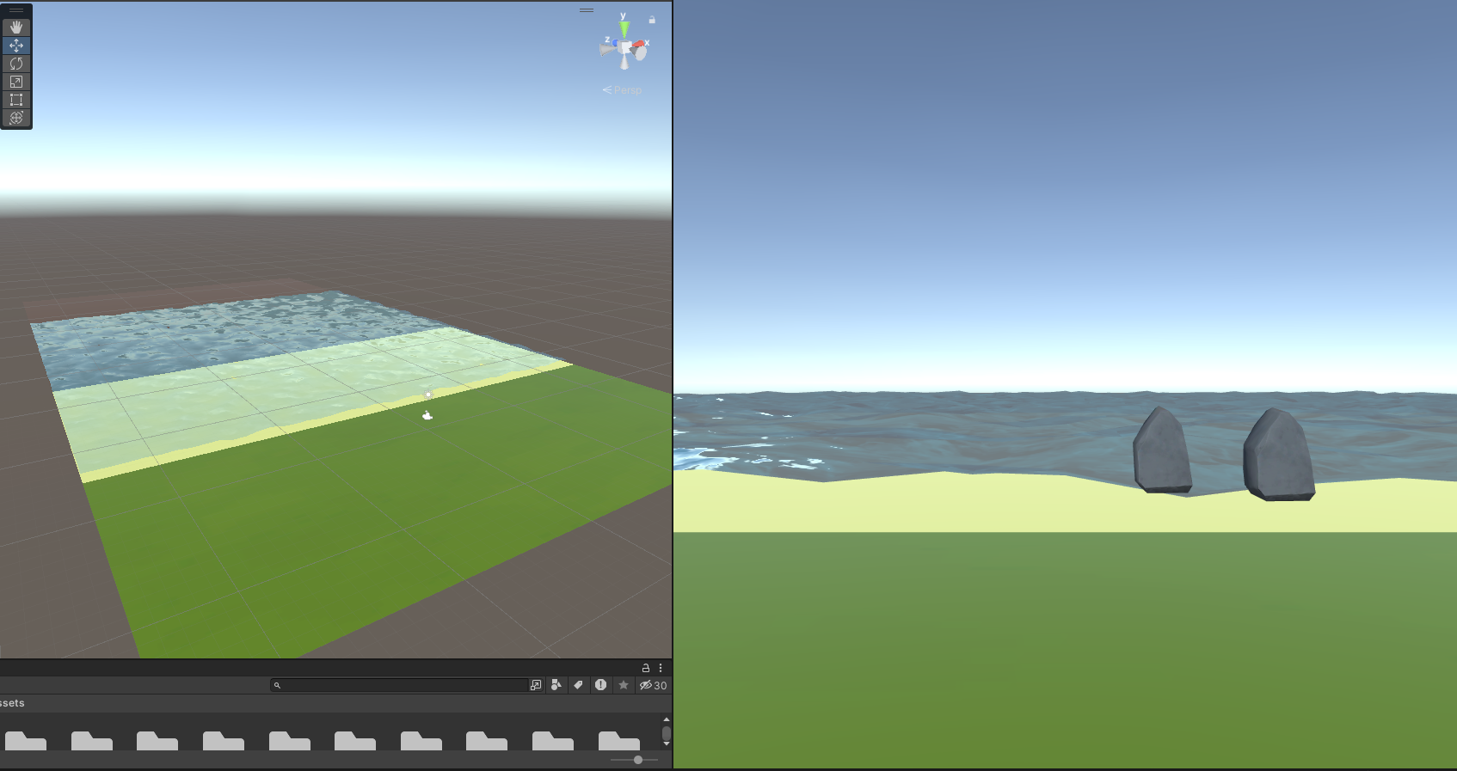Viewport: 1457px width, 771px height.
Task: Choose the Scale tool
Action: pos(16,82)
